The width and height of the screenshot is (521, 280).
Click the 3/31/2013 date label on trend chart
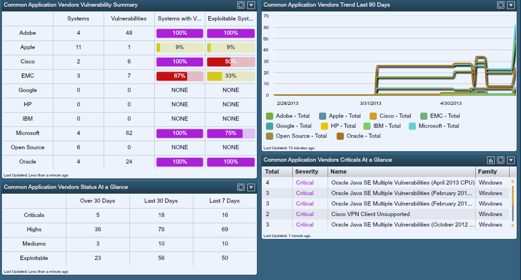[371, 104]
